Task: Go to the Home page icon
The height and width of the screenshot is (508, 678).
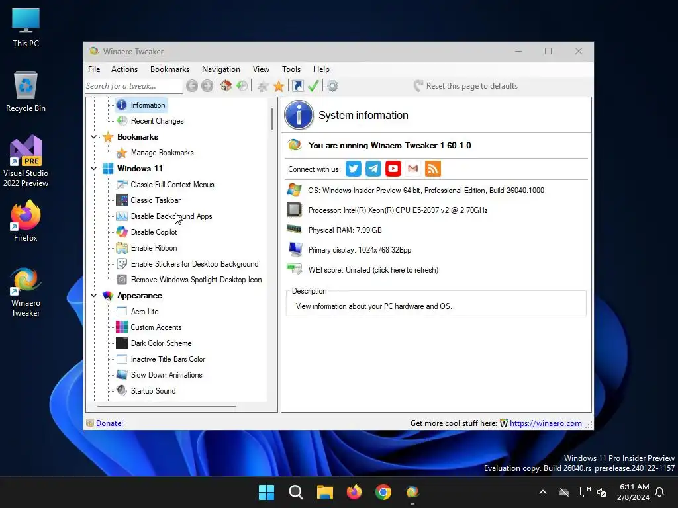Action: (x=226, y=86)
